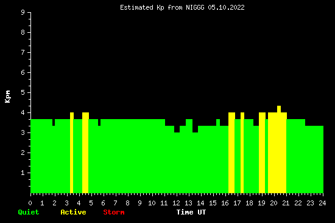
Task: Click the yellow bar at hour 19
Action: point(262,153)
